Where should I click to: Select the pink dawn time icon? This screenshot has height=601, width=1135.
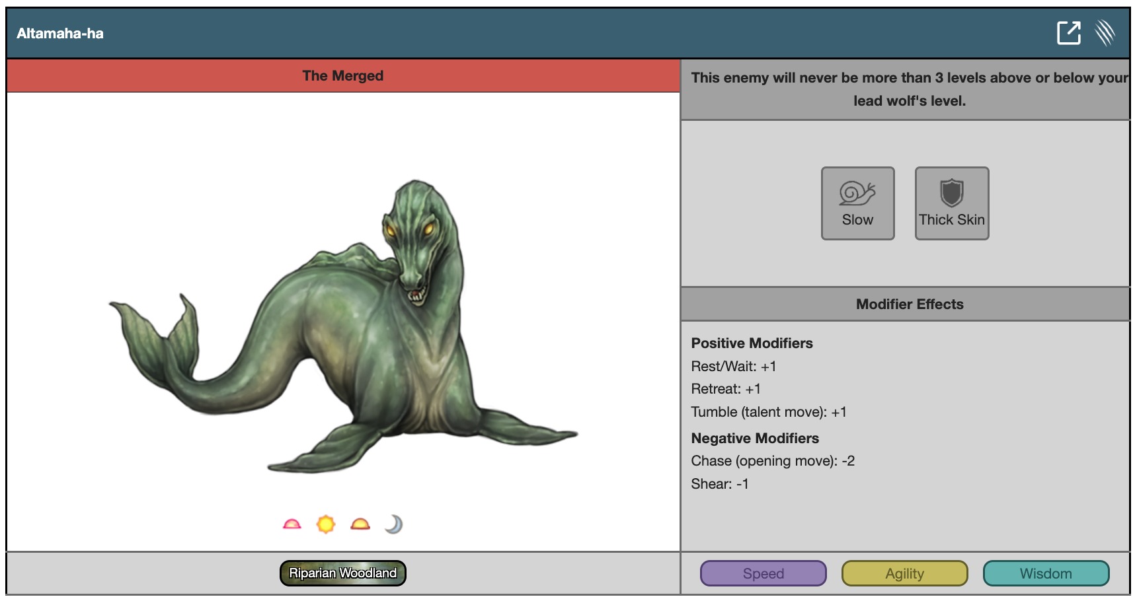(292, 524)
